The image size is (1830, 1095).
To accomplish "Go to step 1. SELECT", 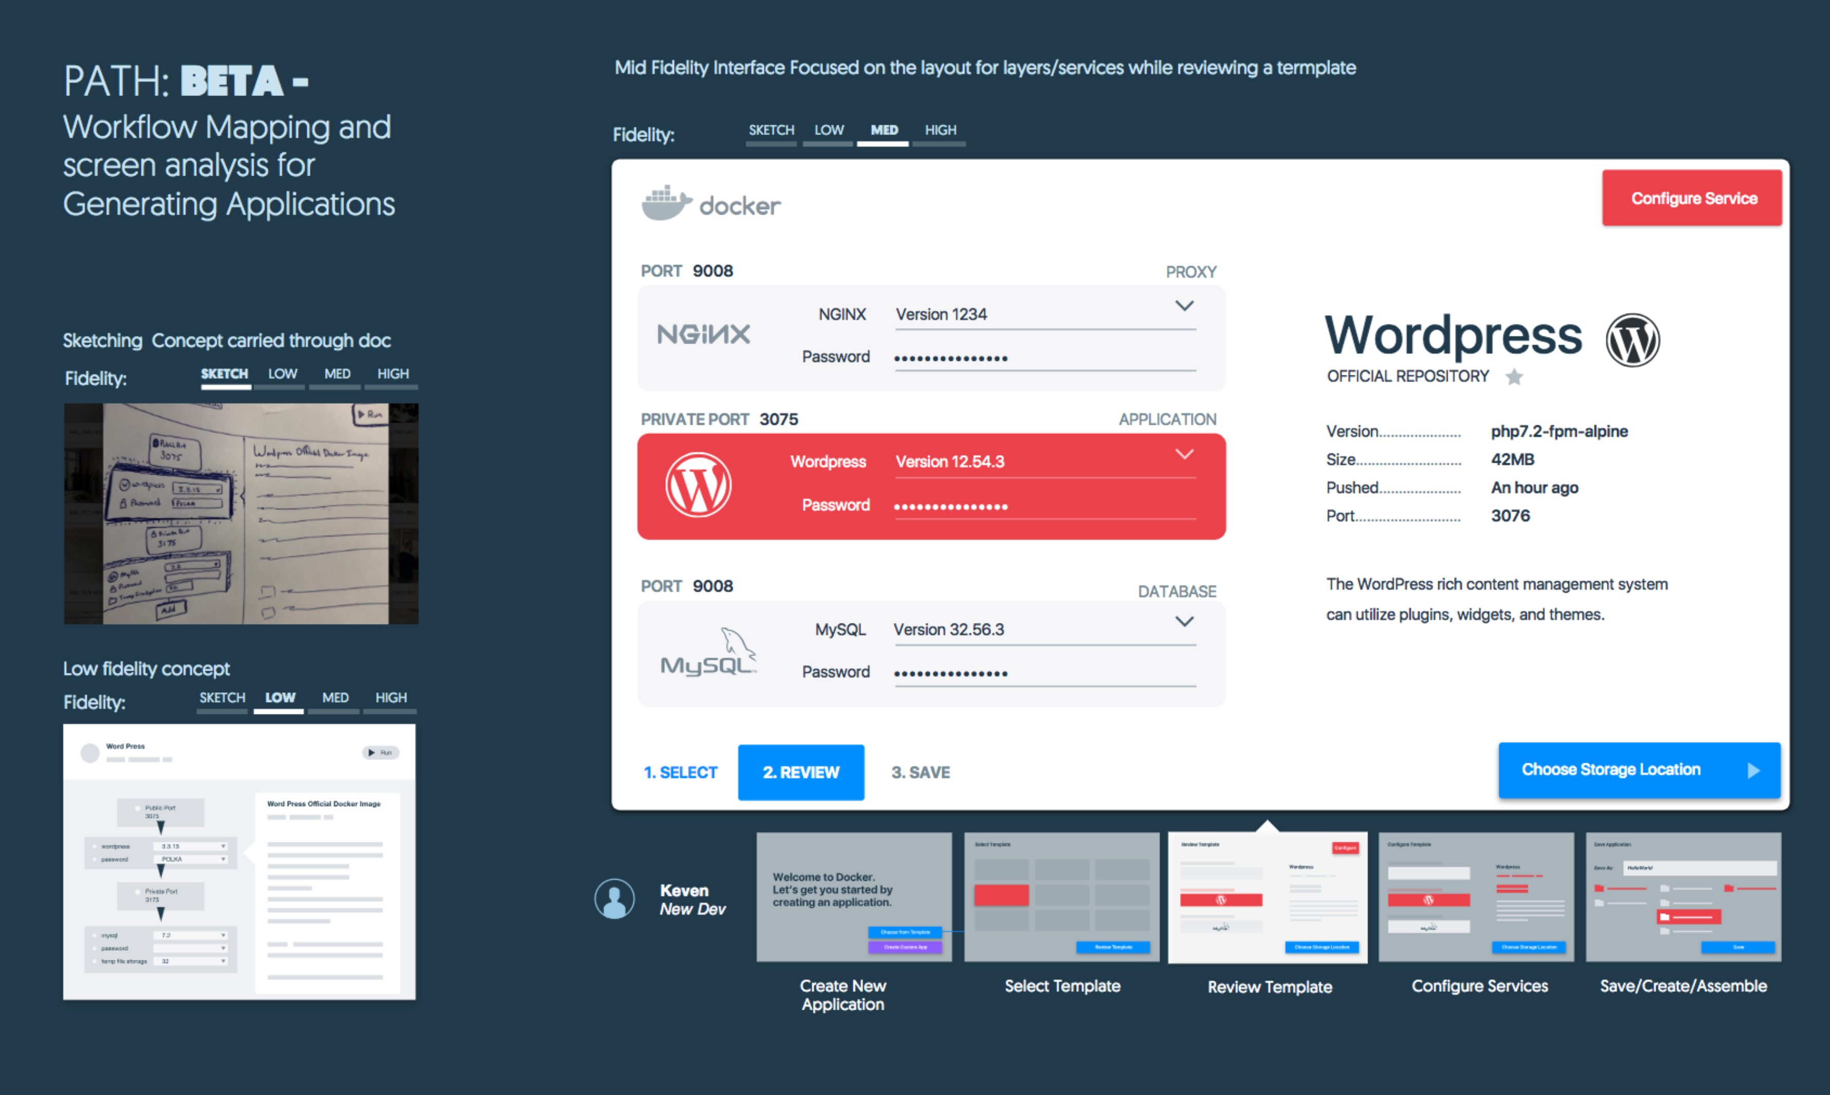I will coord(680,772).
